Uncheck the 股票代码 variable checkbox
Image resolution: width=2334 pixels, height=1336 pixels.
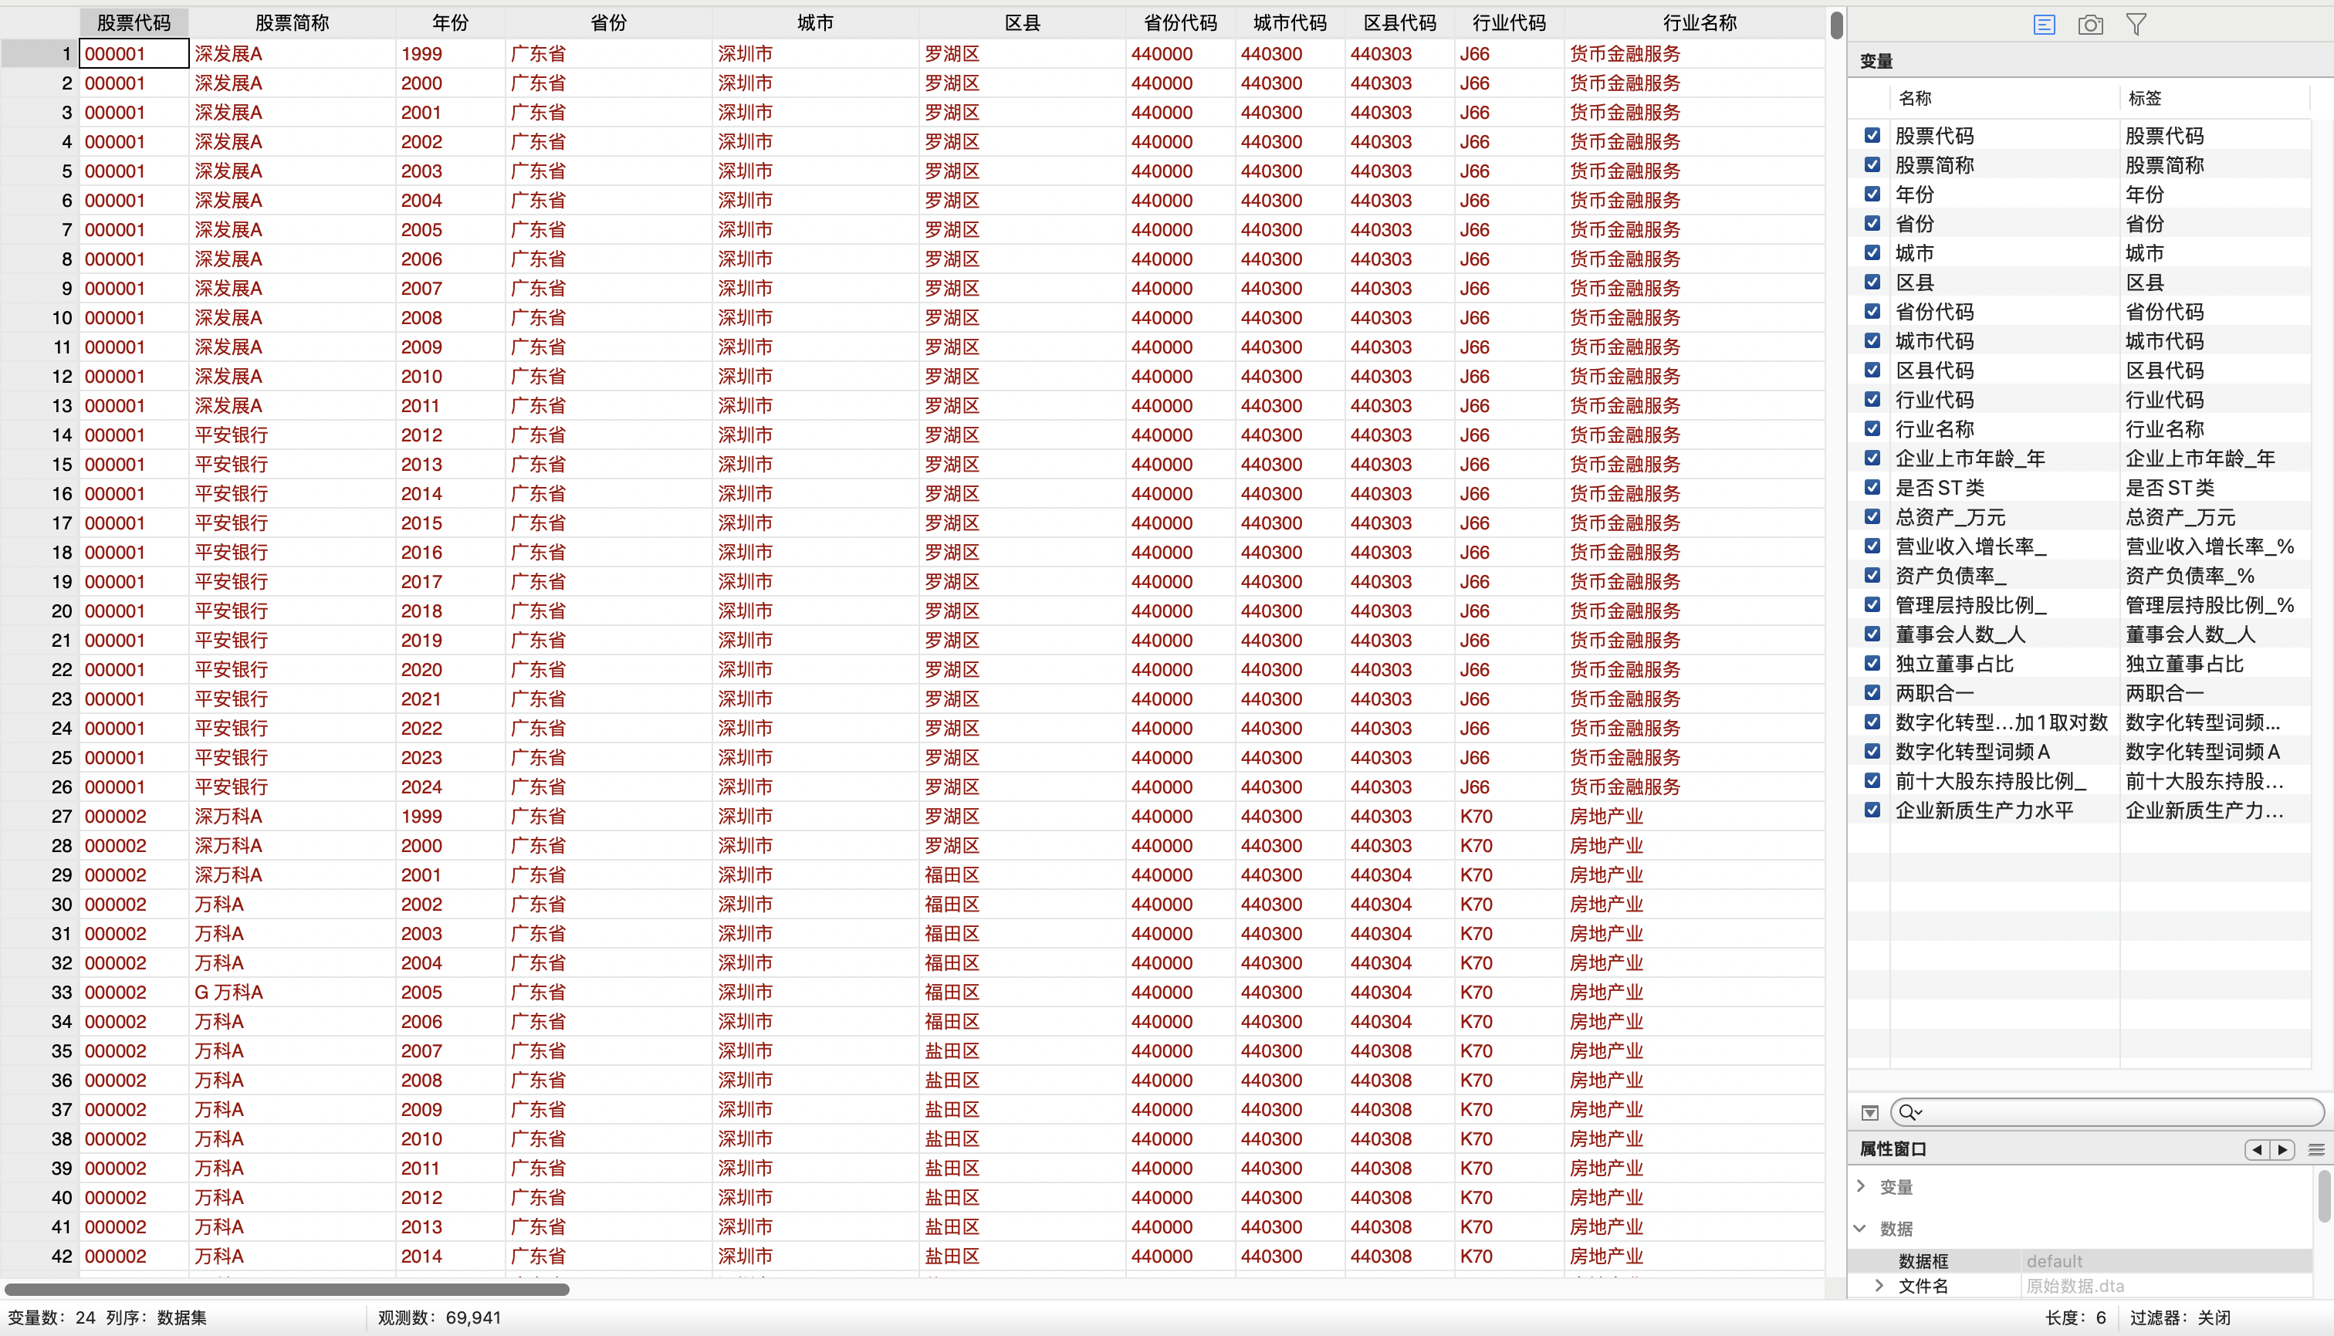[1872, 136]
